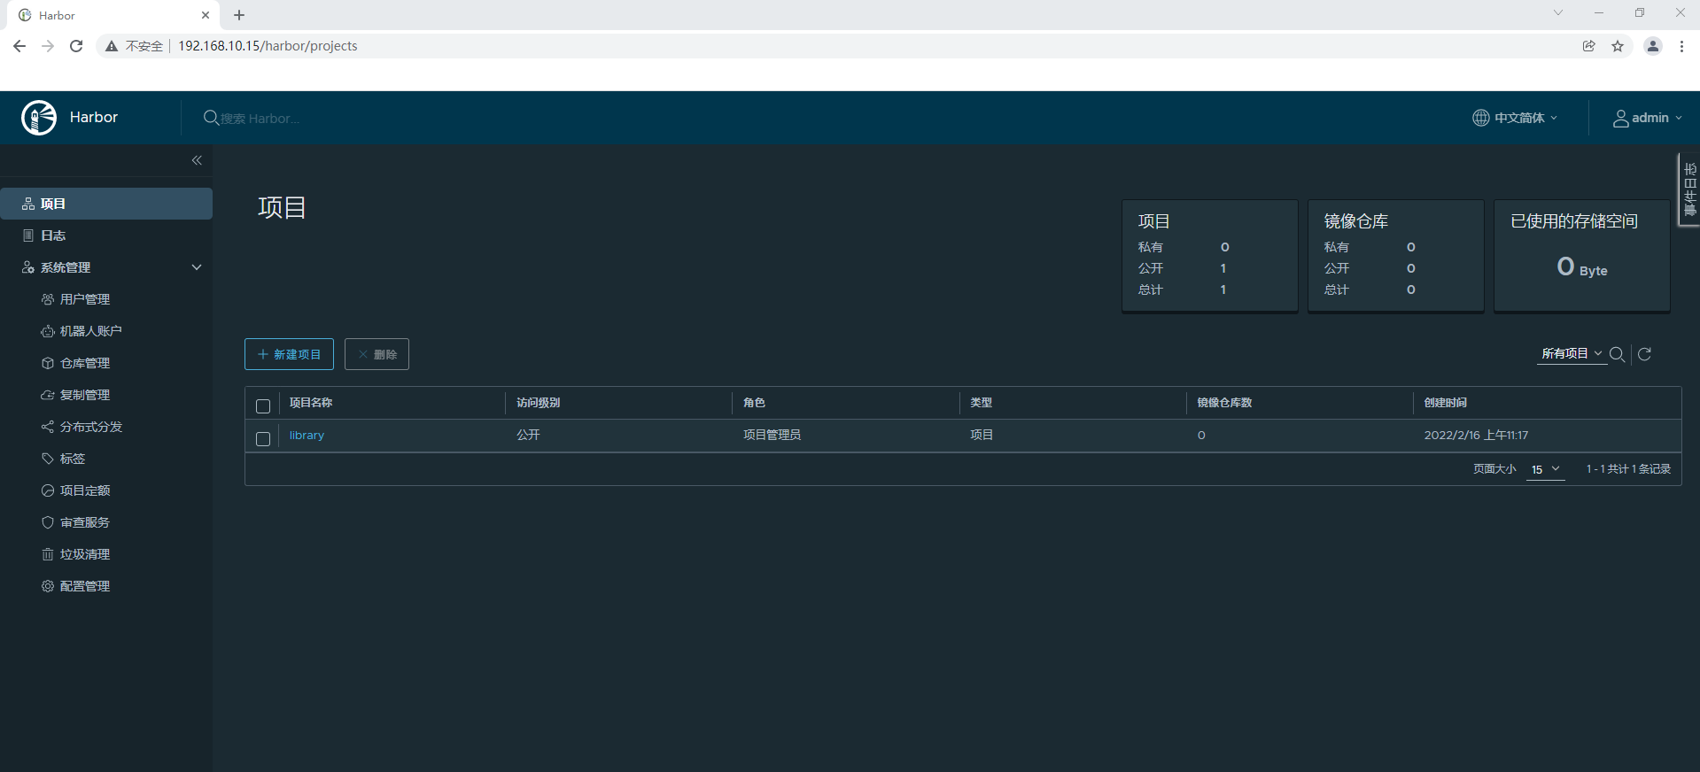Go to 用户管理 in sidebar

[x=84, y=299]
